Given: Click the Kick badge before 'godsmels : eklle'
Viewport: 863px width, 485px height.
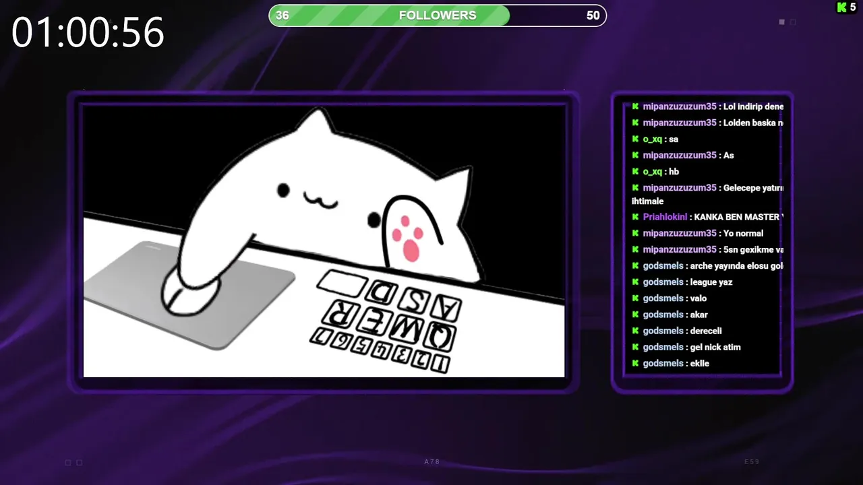Looking at the screenshot, I should [635, 363].
